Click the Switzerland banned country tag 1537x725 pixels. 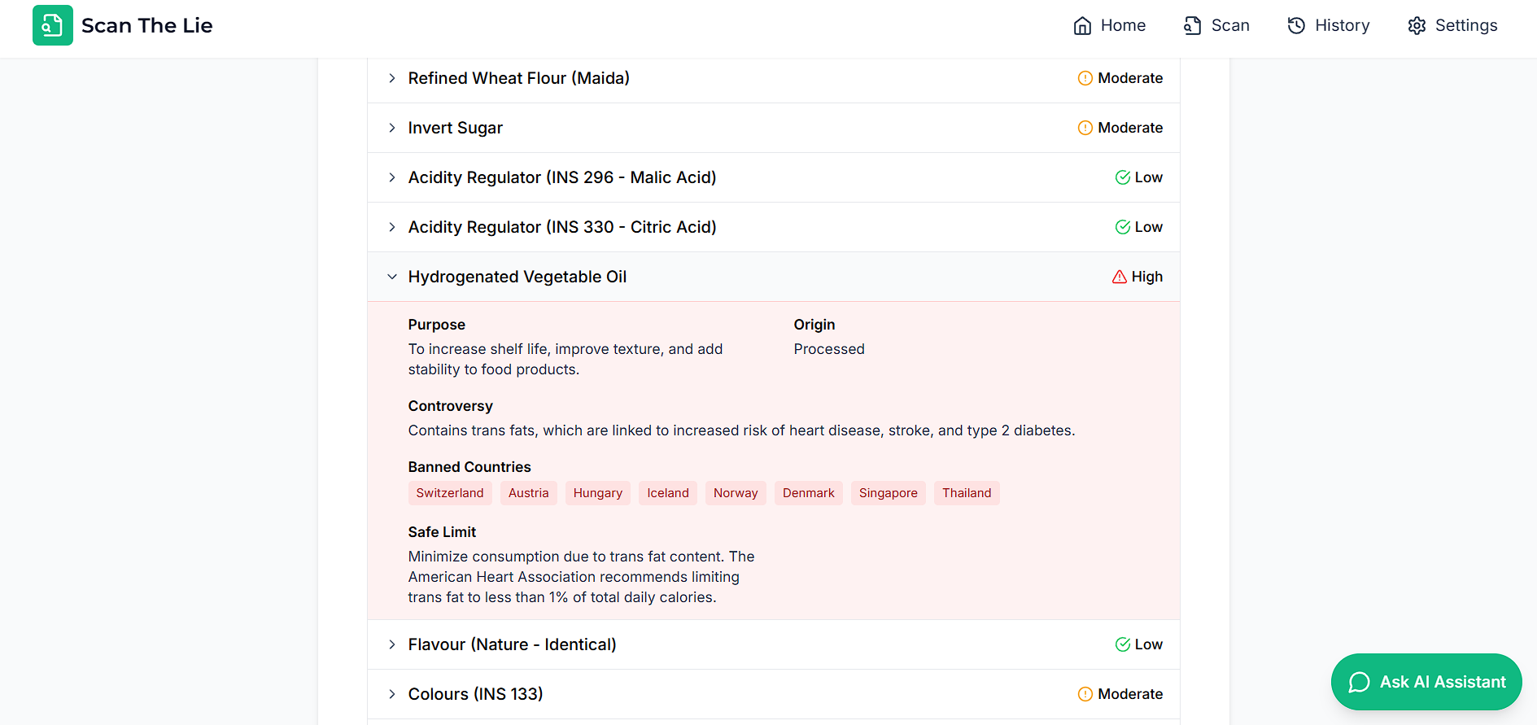pos(449,493)
